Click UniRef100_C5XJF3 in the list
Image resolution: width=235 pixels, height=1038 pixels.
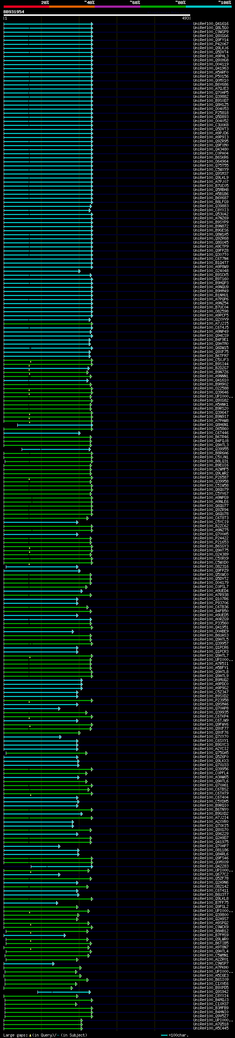(x=211, y=360)
